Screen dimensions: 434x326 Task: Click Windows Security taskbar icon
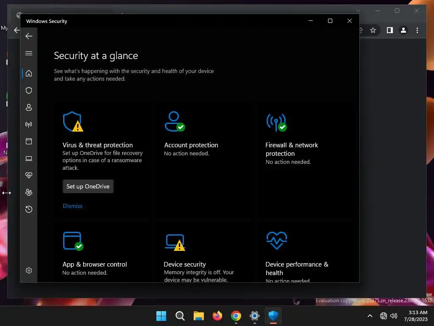click(273, 316)
